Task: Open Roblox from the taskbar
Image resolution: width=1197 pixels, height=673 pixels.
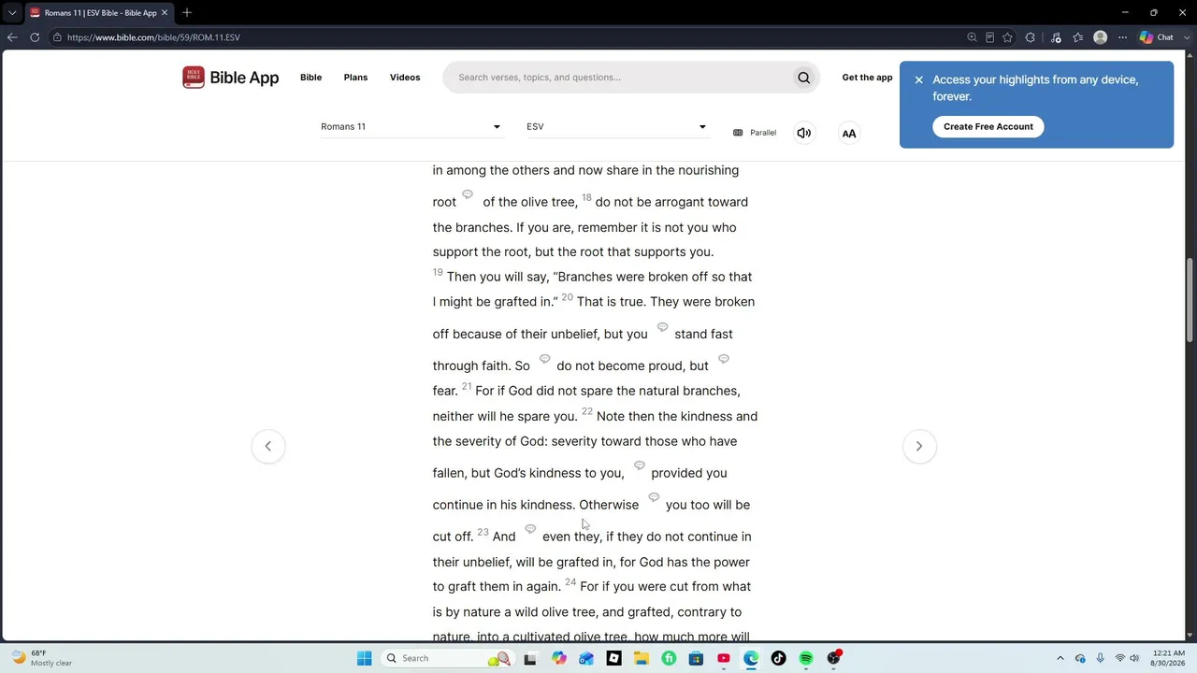Action: 613,658
